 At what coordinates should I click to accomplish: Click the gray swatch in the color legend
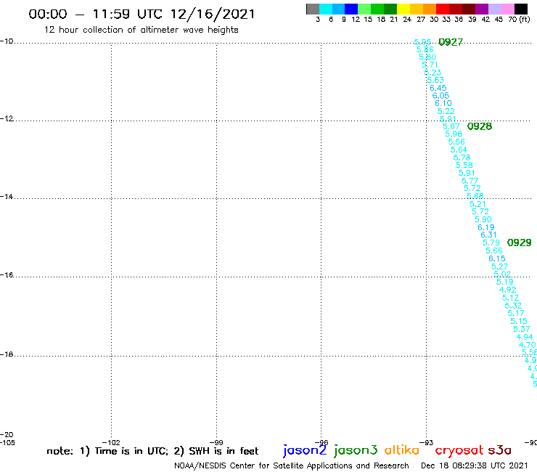point(313,9)
